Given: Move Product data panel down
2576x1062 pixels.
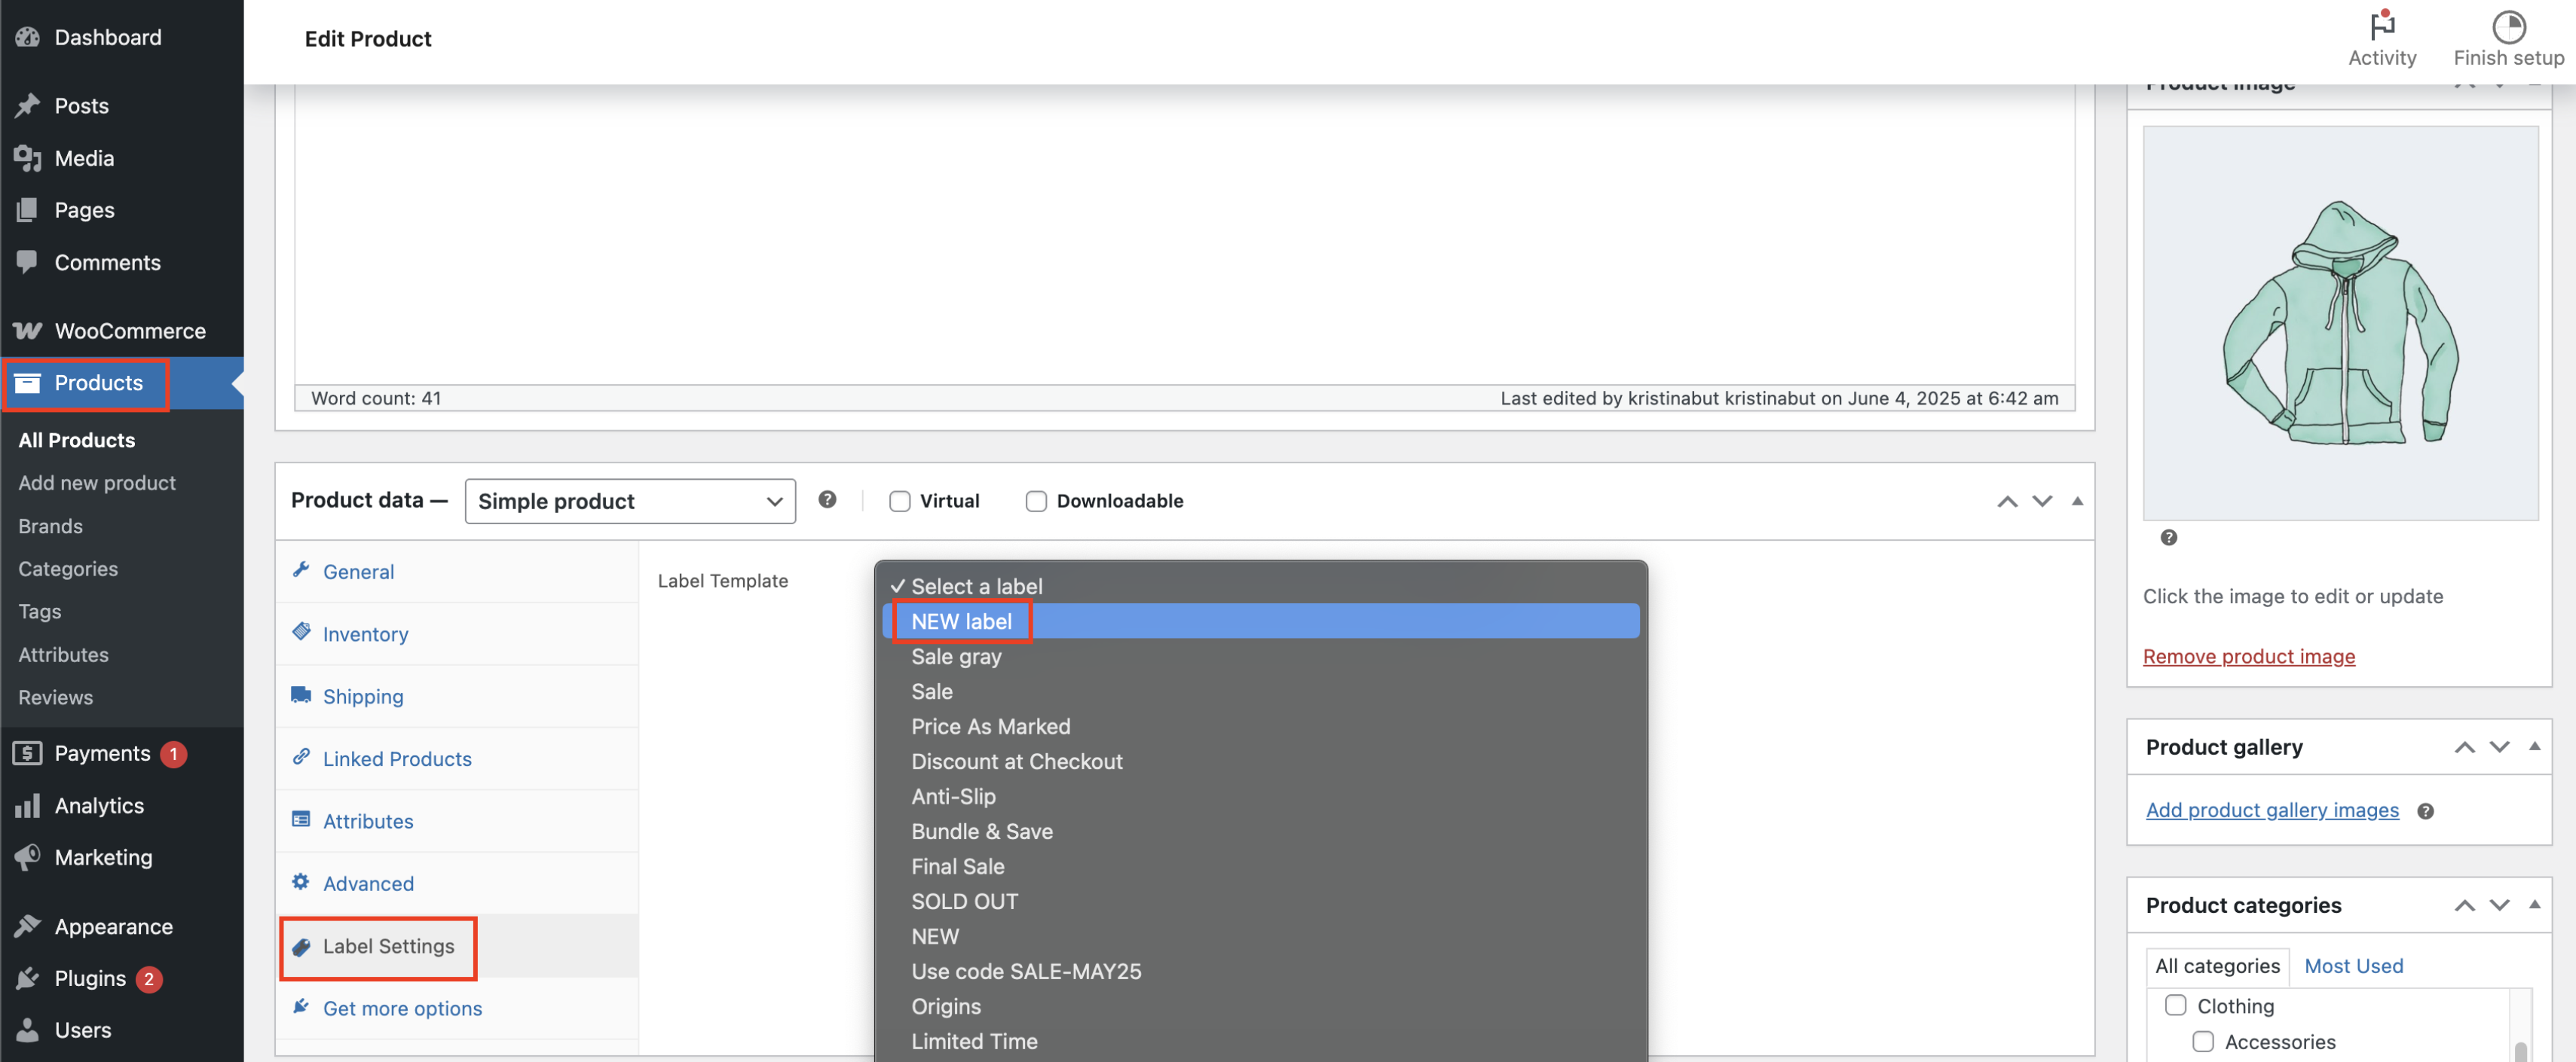Looking at the screenshot, I should point(2042,502).
